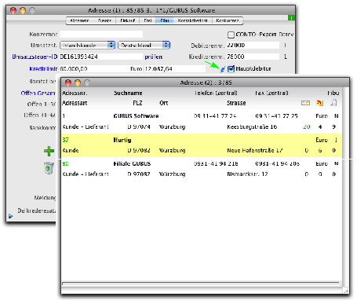Viewport: 357px width, 304px height.
Task: Click the horizontal scrollbar in Adresse (2)
Action: coord(201,283)
